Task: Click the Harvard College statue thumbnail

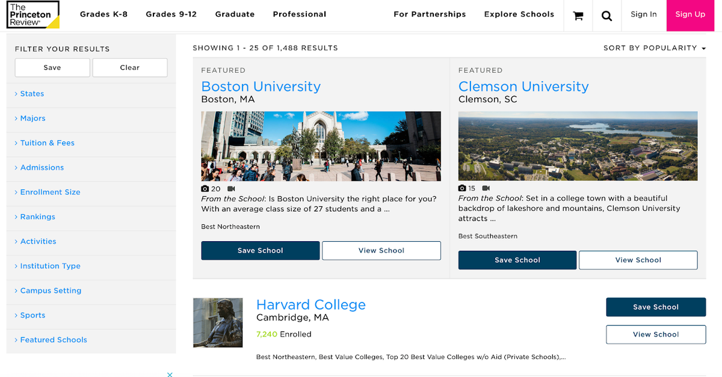Action: click(217, 323)
